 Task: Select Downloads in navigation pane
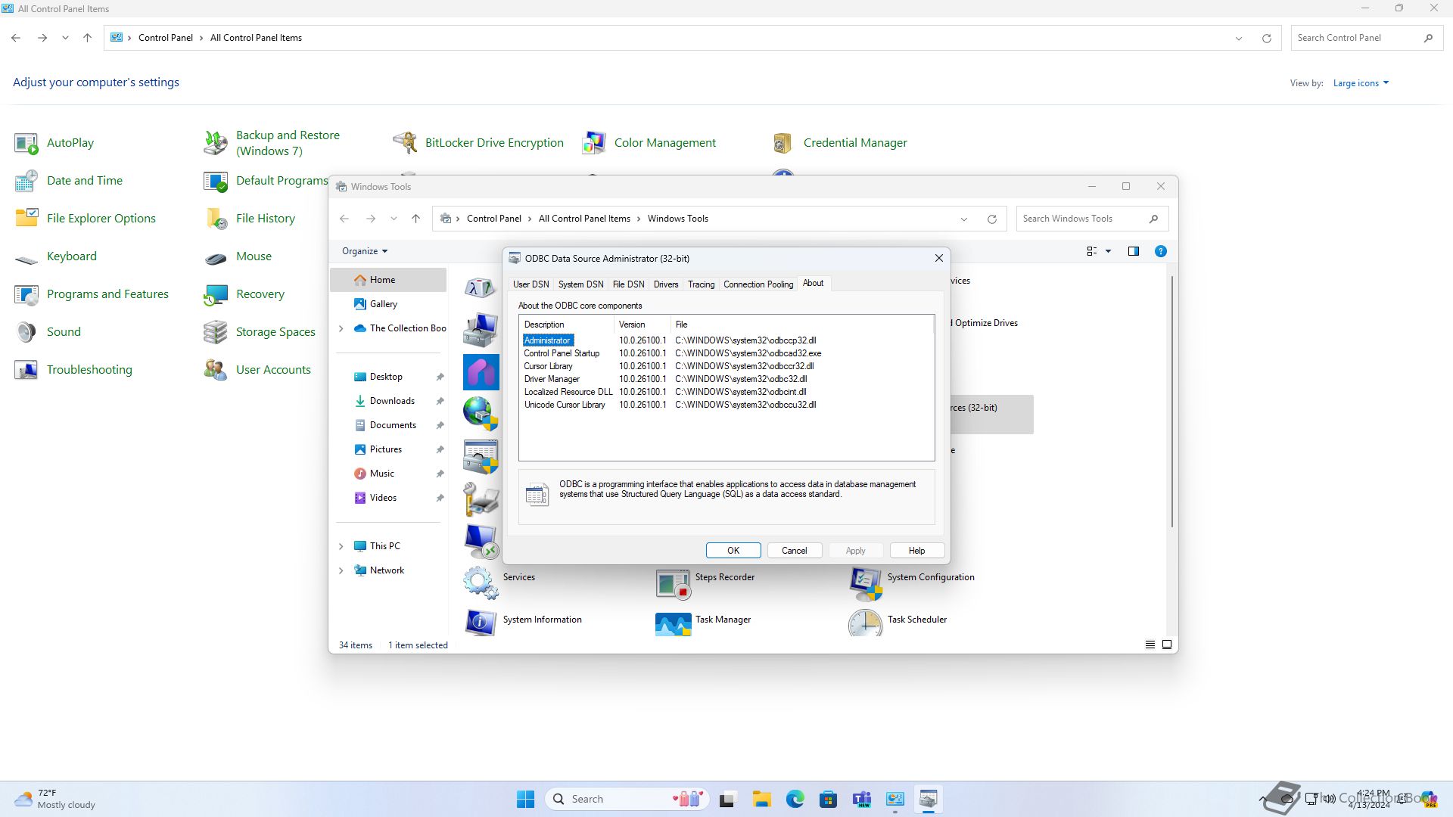tap(389, 401)
